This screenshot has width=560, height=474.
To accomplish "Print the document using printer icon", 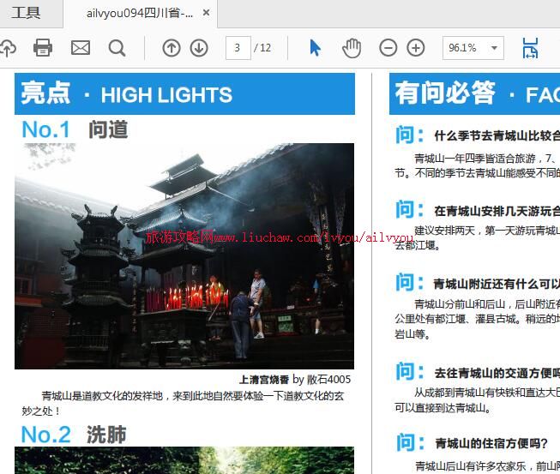I will pyautogui.click(x=43, y=48).
